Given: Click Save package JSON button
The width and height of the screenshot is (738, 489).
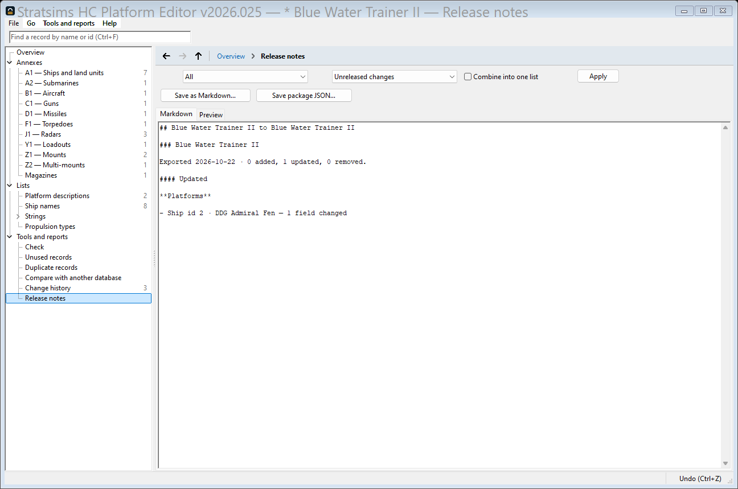Looking at the screenshot, I should pos(304,96).
